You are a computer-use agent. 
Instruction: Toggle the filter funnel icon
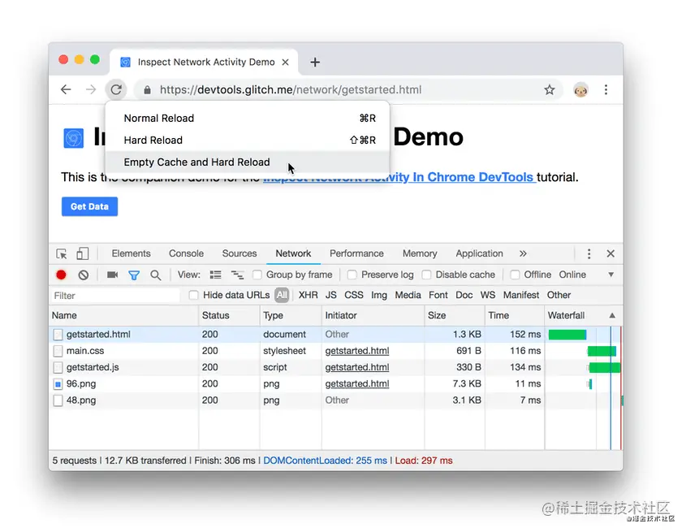coord(134,275)
